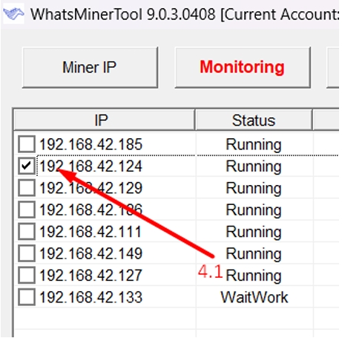Switch to the Monitoring button

coord(243,68)
